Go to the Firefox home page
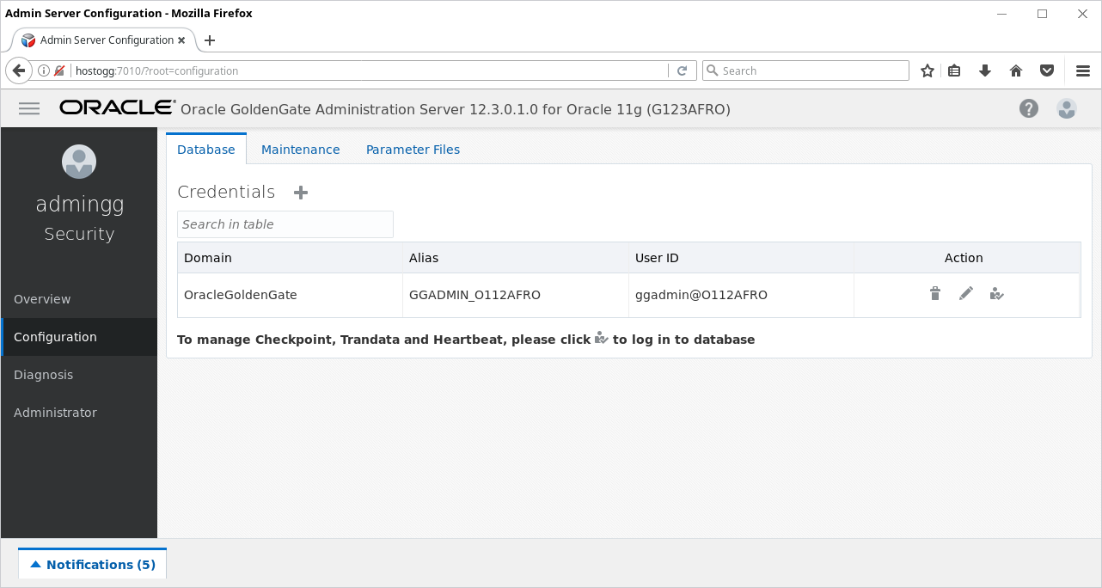This screenshot has height=588, width=1102. coord(1016,70)
